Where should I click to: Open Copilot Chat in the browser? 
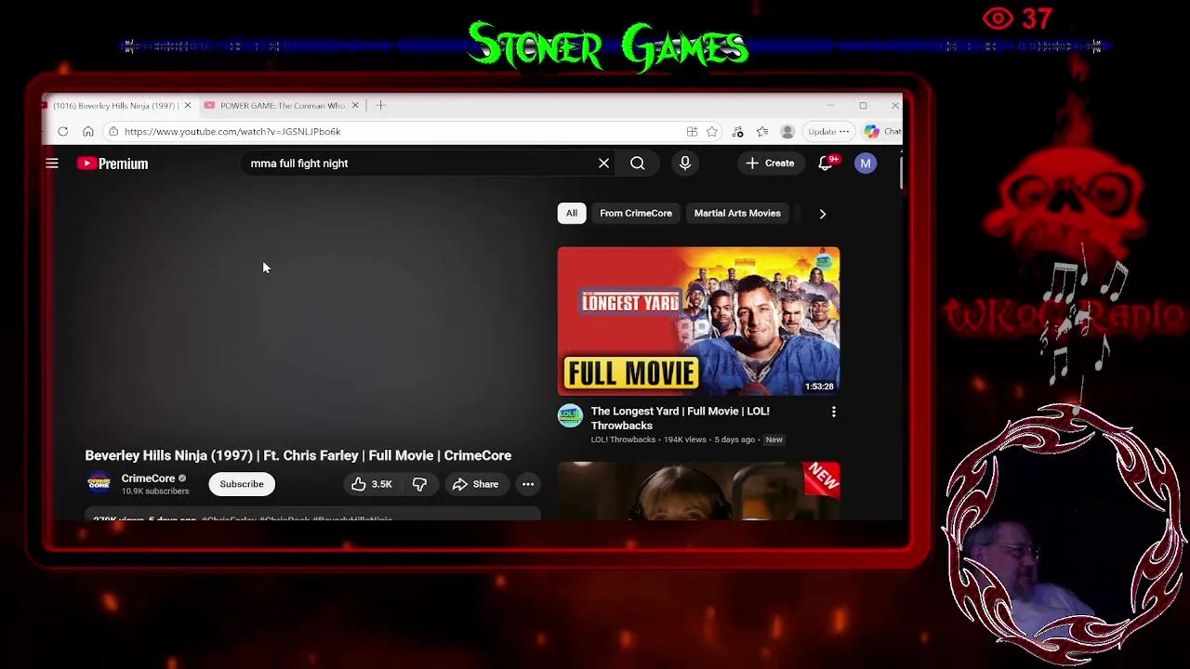click(881, 131)
